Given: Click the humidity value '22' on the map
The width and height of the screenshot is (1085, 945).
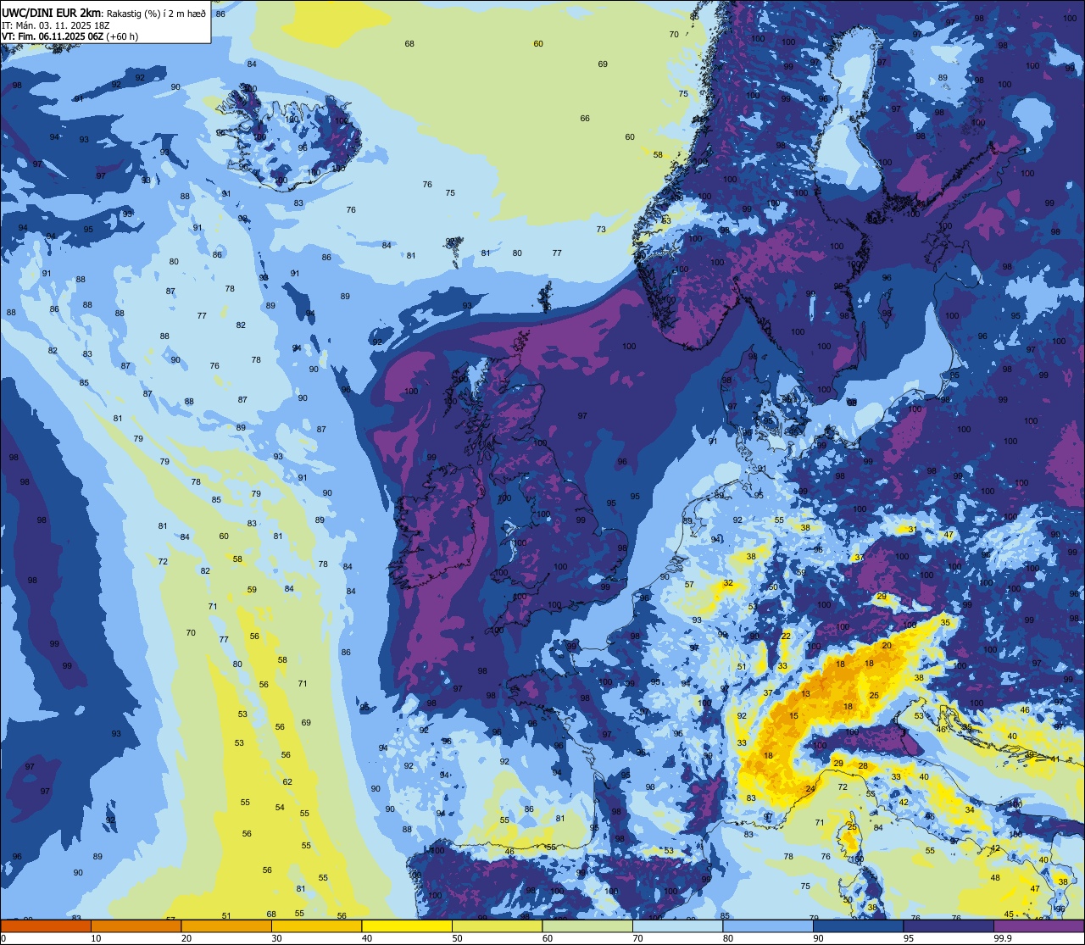Looking at the screenshot, I should [786, 636].
